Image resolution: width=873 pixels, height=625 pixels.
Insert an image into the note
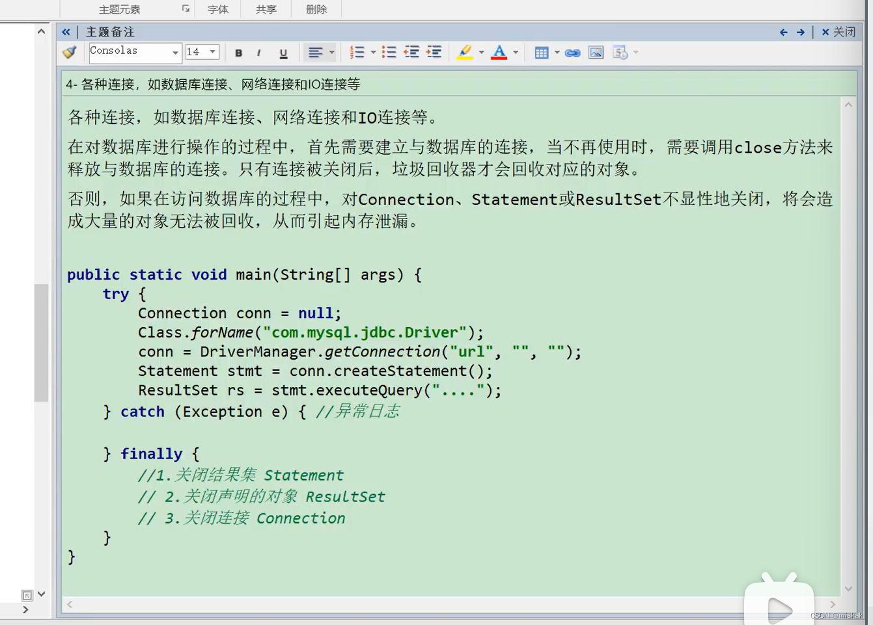[596, 53]
